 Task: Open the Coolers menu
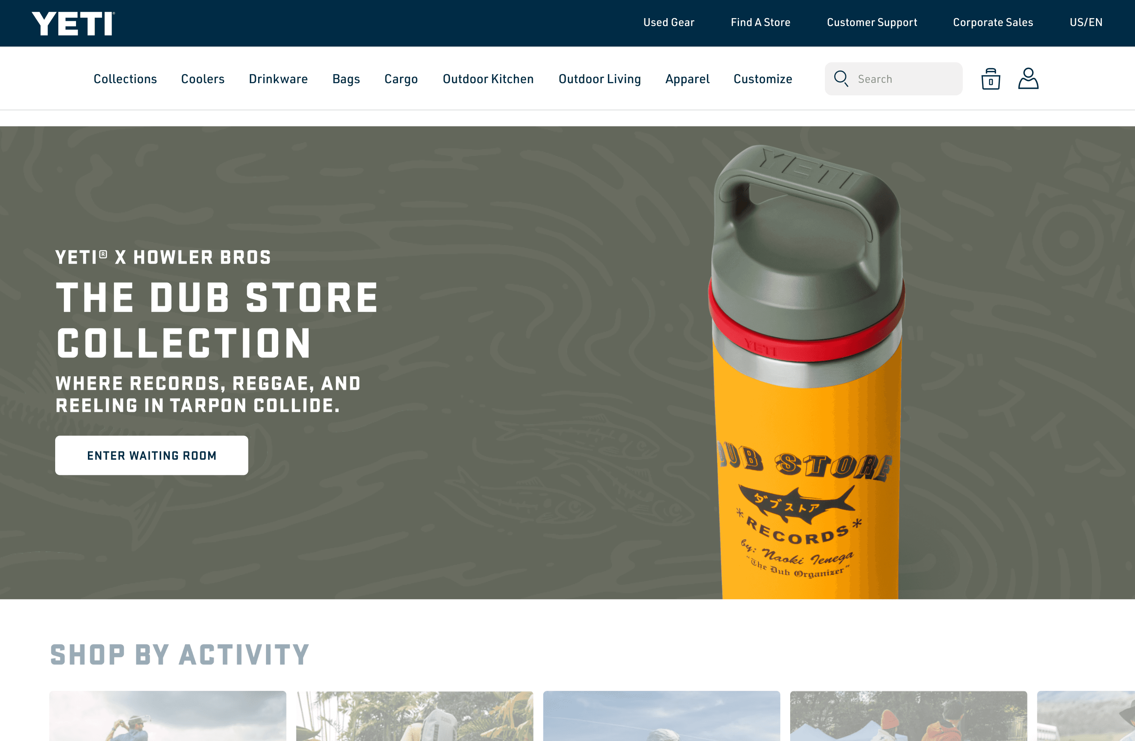(203, 79)
